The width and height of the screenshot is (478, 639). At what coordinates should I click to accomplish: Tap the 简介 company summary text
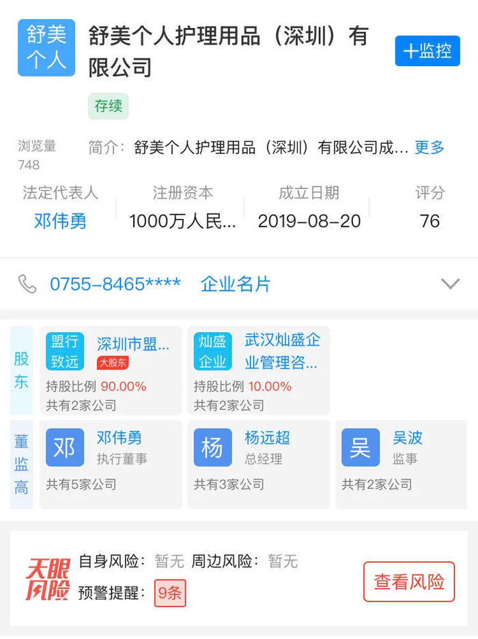[248, 147]
